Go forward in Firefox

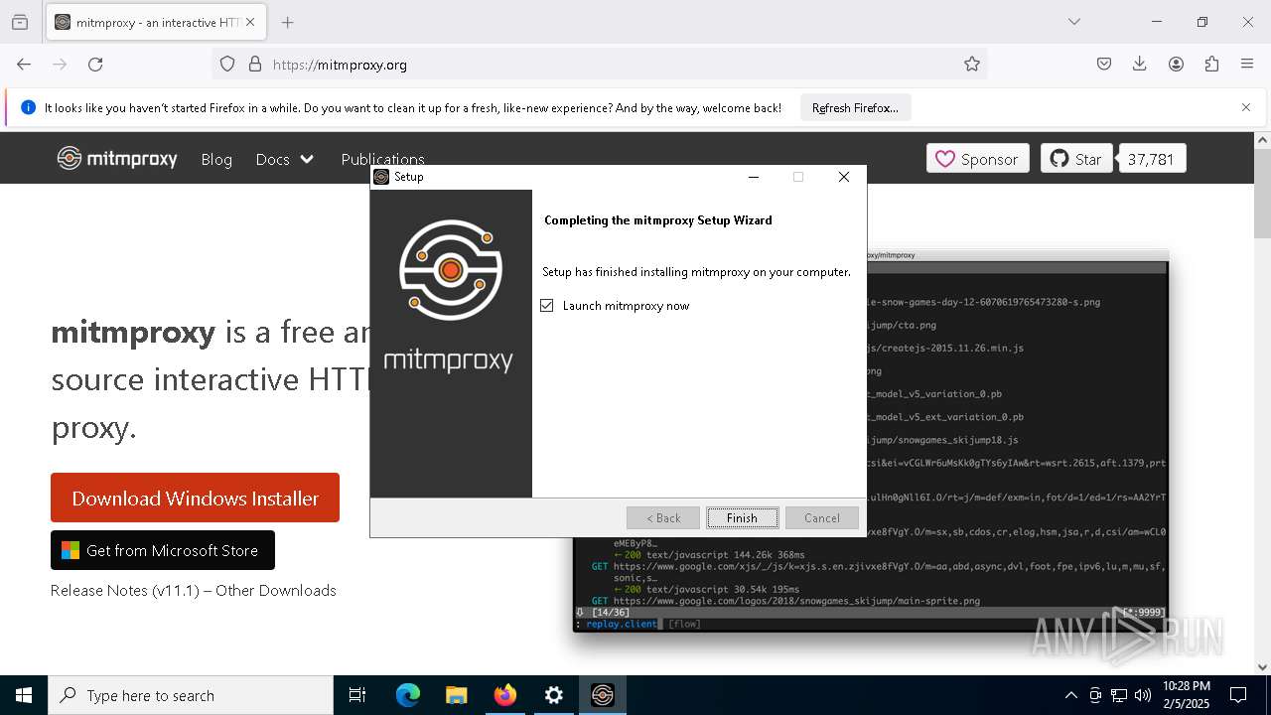60,64
